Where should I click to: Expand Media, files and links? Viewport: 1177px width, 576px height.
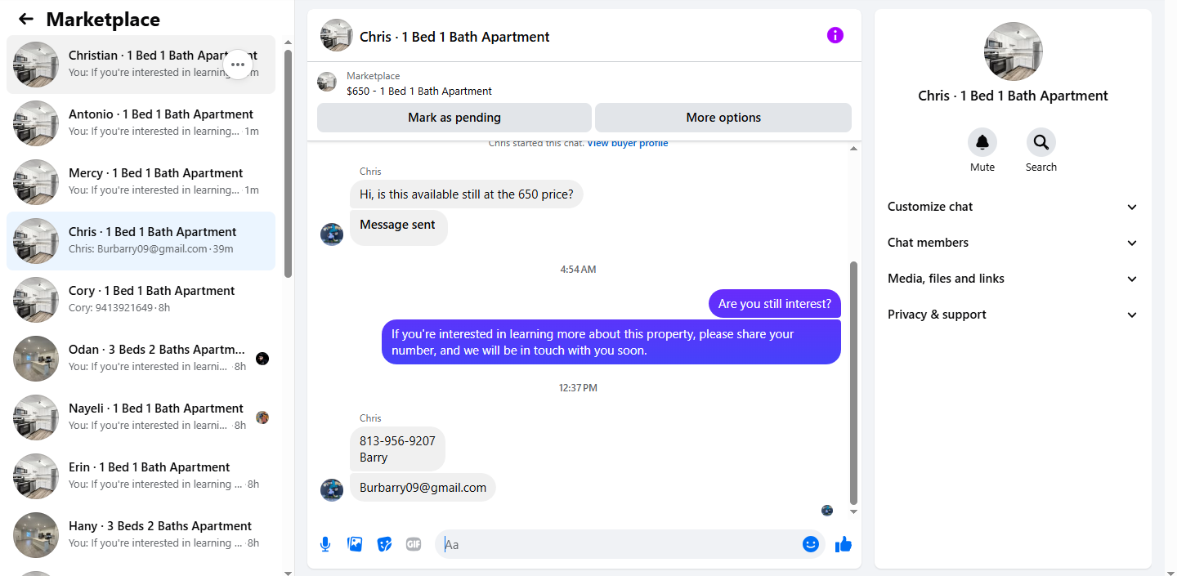coord(1013,279)
